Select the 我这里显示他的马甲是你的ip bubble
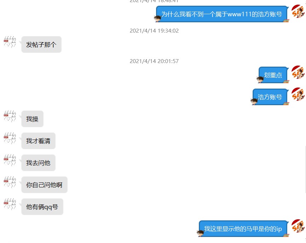Image resolution: width=306 pixels, height=243 pixels. [x=243, y=228]
